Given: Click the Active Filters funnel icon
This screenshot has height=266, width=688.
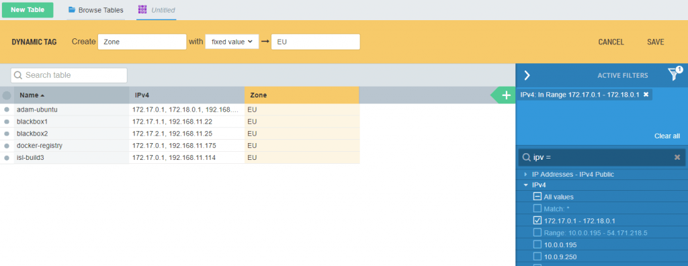Looking at the screenshot, I should [673, 74].
